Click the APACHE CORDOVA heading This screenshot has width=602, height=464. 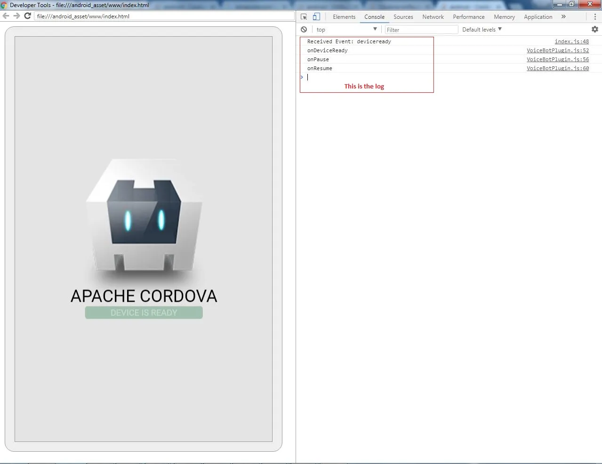pos(144,296)
